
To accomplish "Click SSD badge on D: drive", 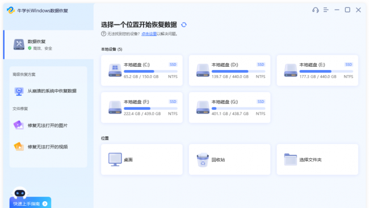I will pyautogui.click(x=261, y=64).
